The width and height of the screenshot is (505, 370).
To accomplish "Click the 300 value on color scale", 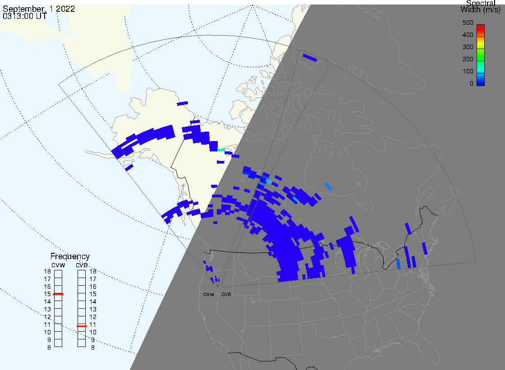I will 468,47.
